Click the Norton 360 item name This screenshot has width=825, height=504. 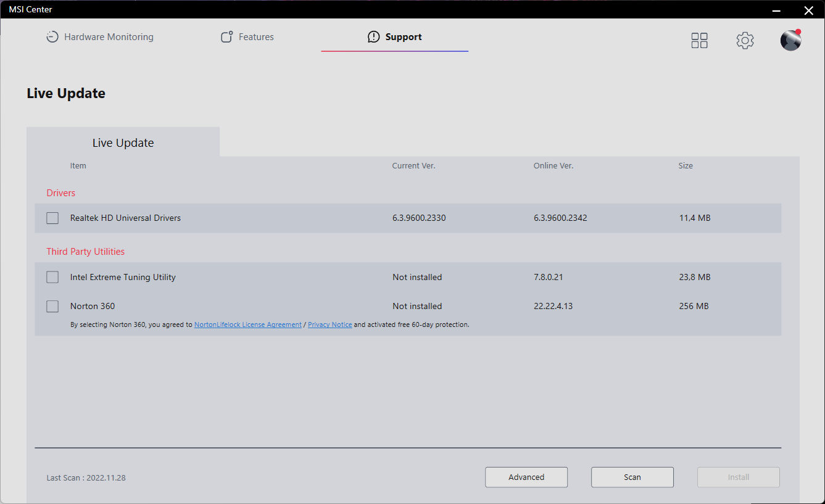point(93,306)
